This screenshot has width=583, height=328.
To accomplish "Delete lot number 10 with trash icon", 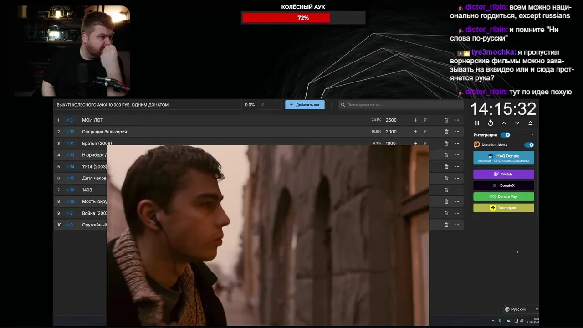I will pos(446,225).
